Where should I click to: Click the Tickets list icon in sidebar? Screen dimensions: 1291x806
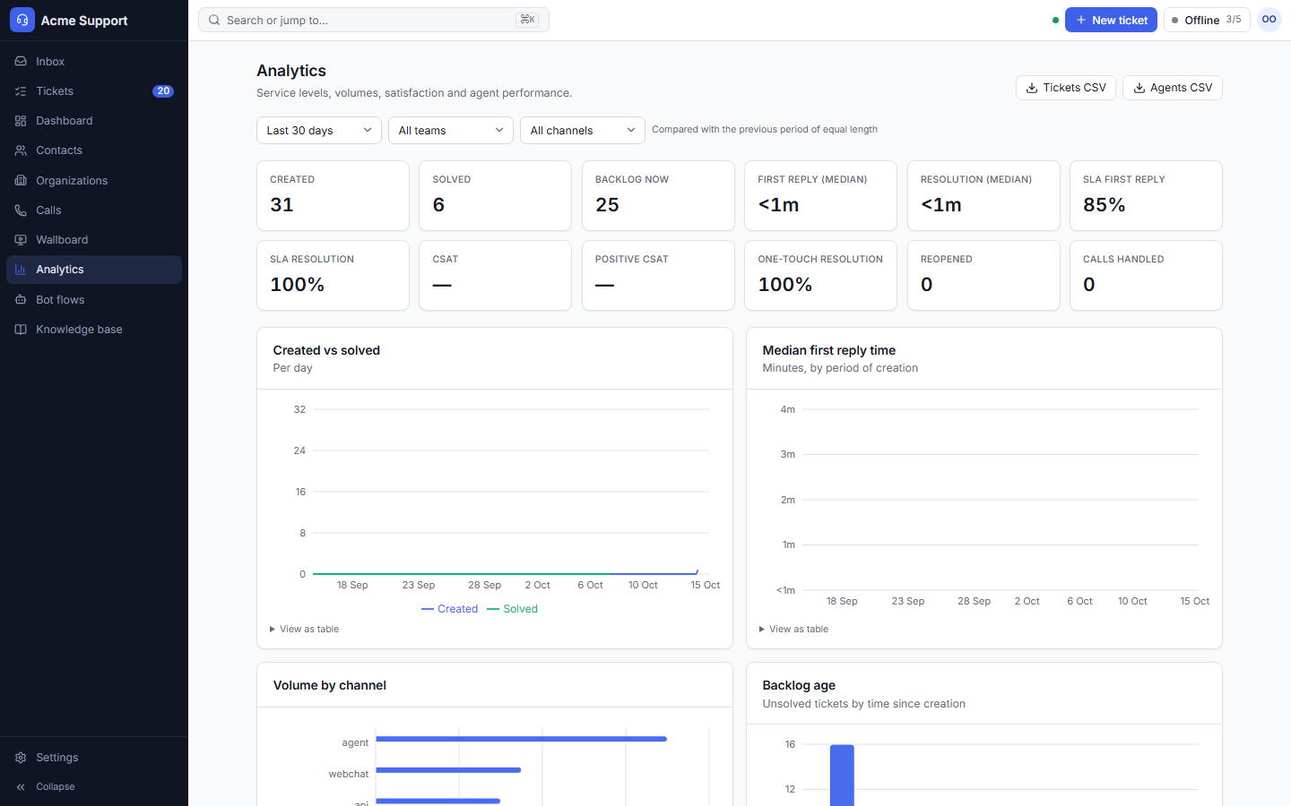pos(21,91)
